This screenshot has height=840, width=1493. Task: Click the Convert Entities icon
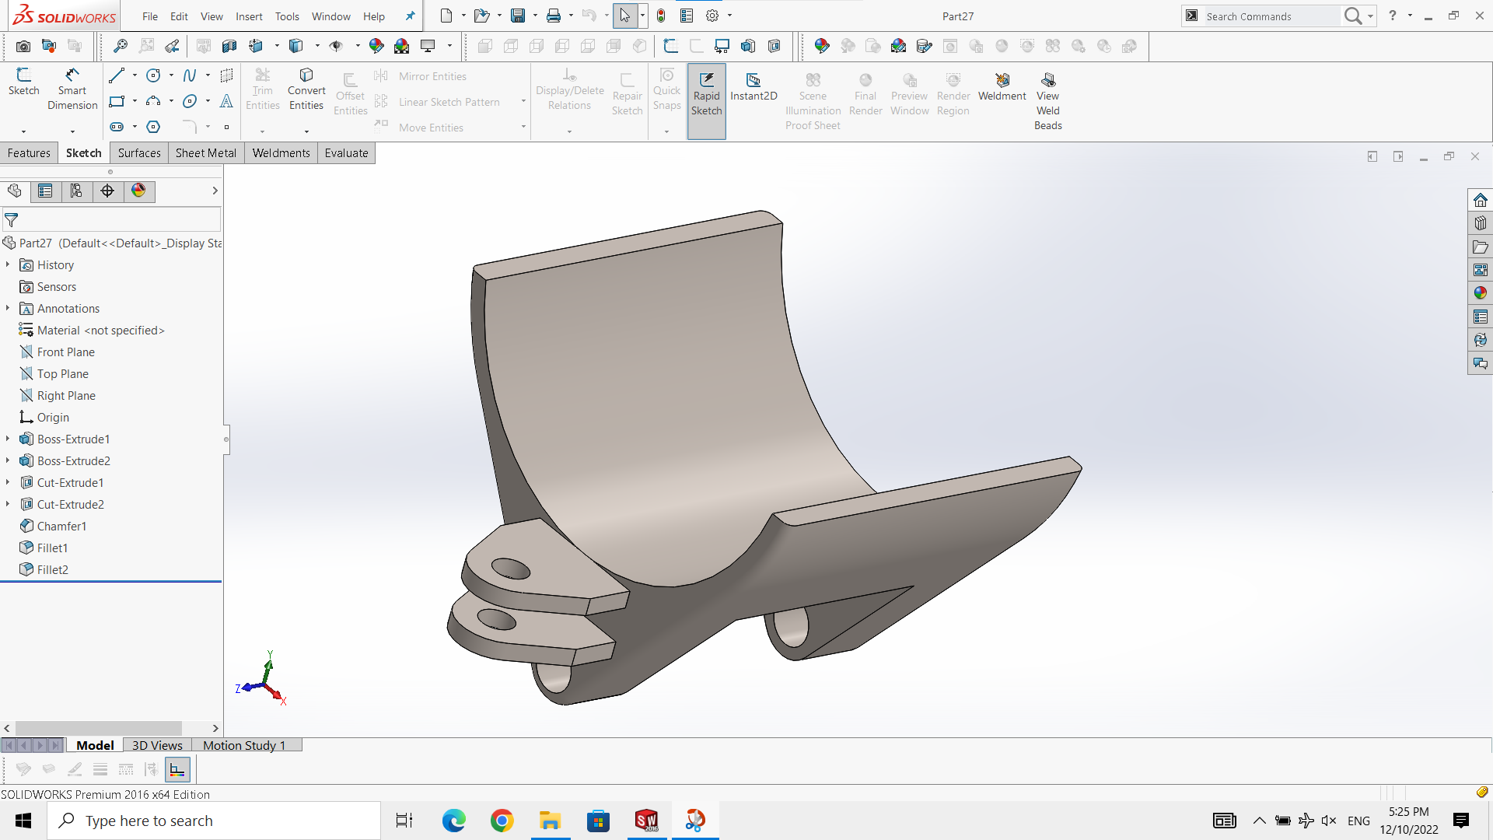point(306,89)
